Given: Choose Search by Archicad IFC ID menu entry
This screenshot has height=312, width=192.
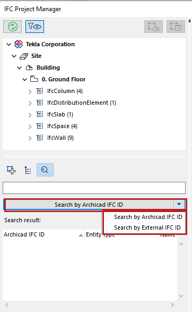Looking at the screenshot, I should 148,217.
